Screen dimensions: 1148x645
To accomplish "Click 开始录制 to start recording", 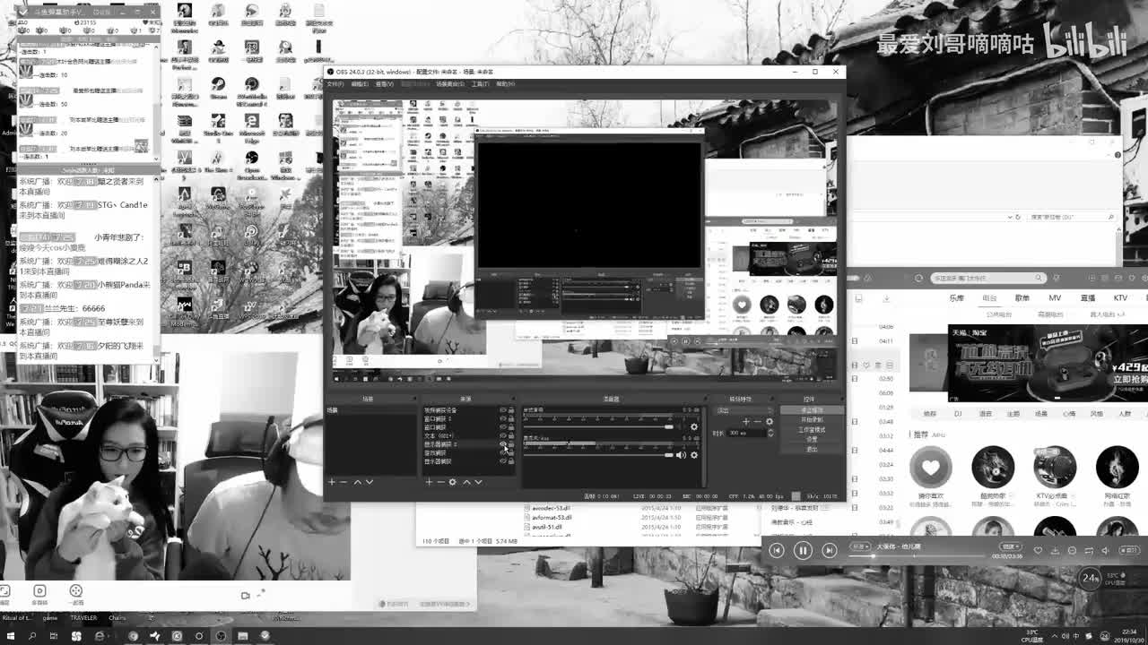I will pyautogui.click(x=812, y=420).
